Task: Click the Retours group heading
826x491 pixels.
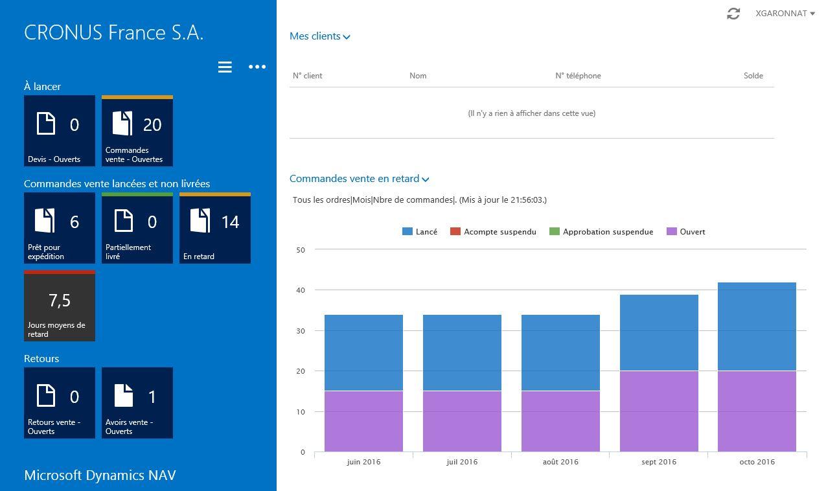Action: tap(41, 358)
